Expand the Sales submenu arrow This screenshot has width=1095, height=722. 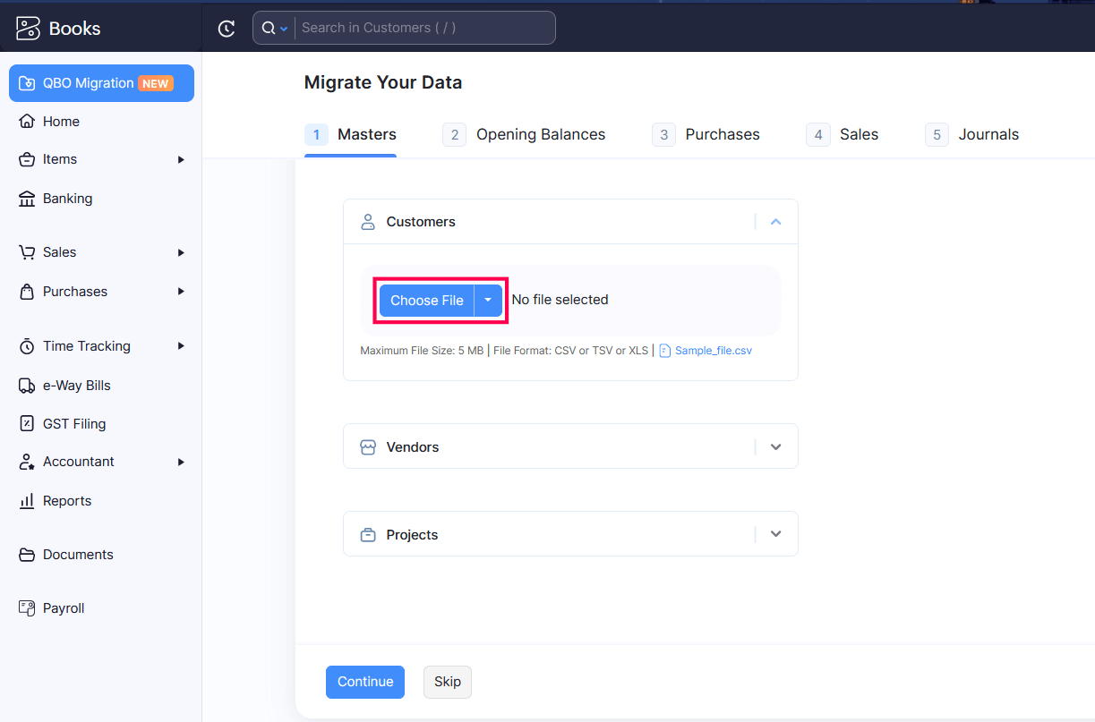coord(181,252)
